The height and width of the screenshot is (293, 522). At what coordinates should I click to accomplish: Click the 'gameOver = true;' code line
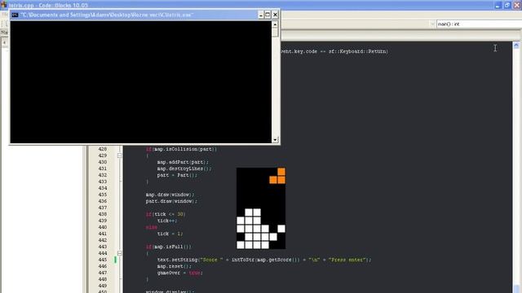coord(179,273)
